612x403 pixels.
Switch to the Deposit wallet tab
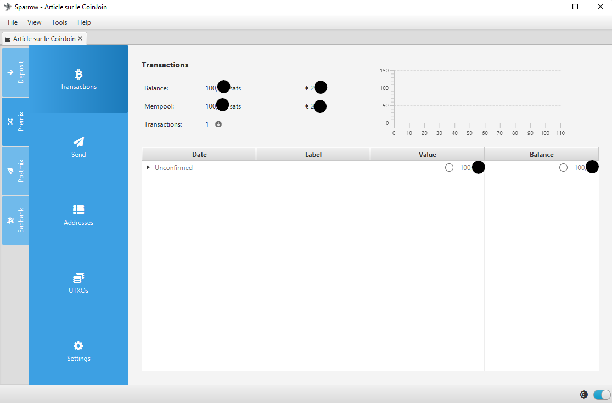(x=15, y=72)
